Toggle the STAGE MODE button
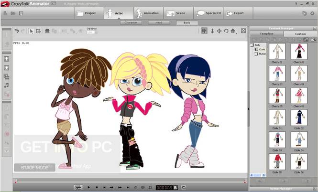This screenshot has height=192, width=318. [x=35, y=168]
